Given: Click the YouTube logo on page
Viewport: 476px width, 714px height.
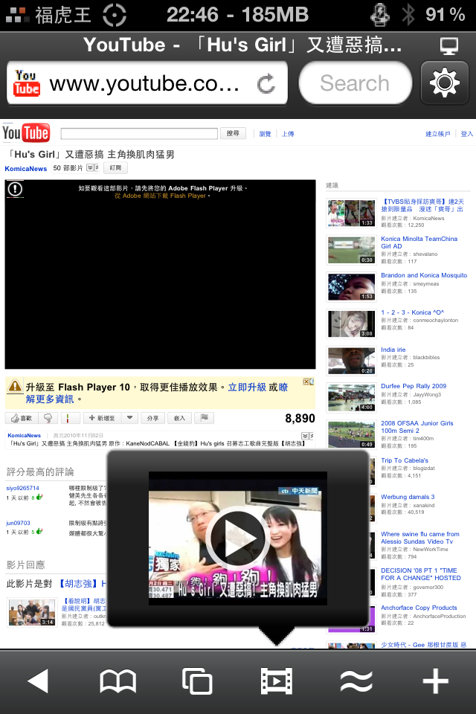Looking at the screenshot, I should coord(26,133).
